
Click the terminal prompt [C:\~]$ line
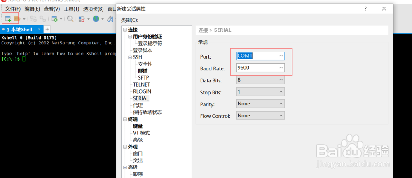pyautogui.click(x=13, y=59)
